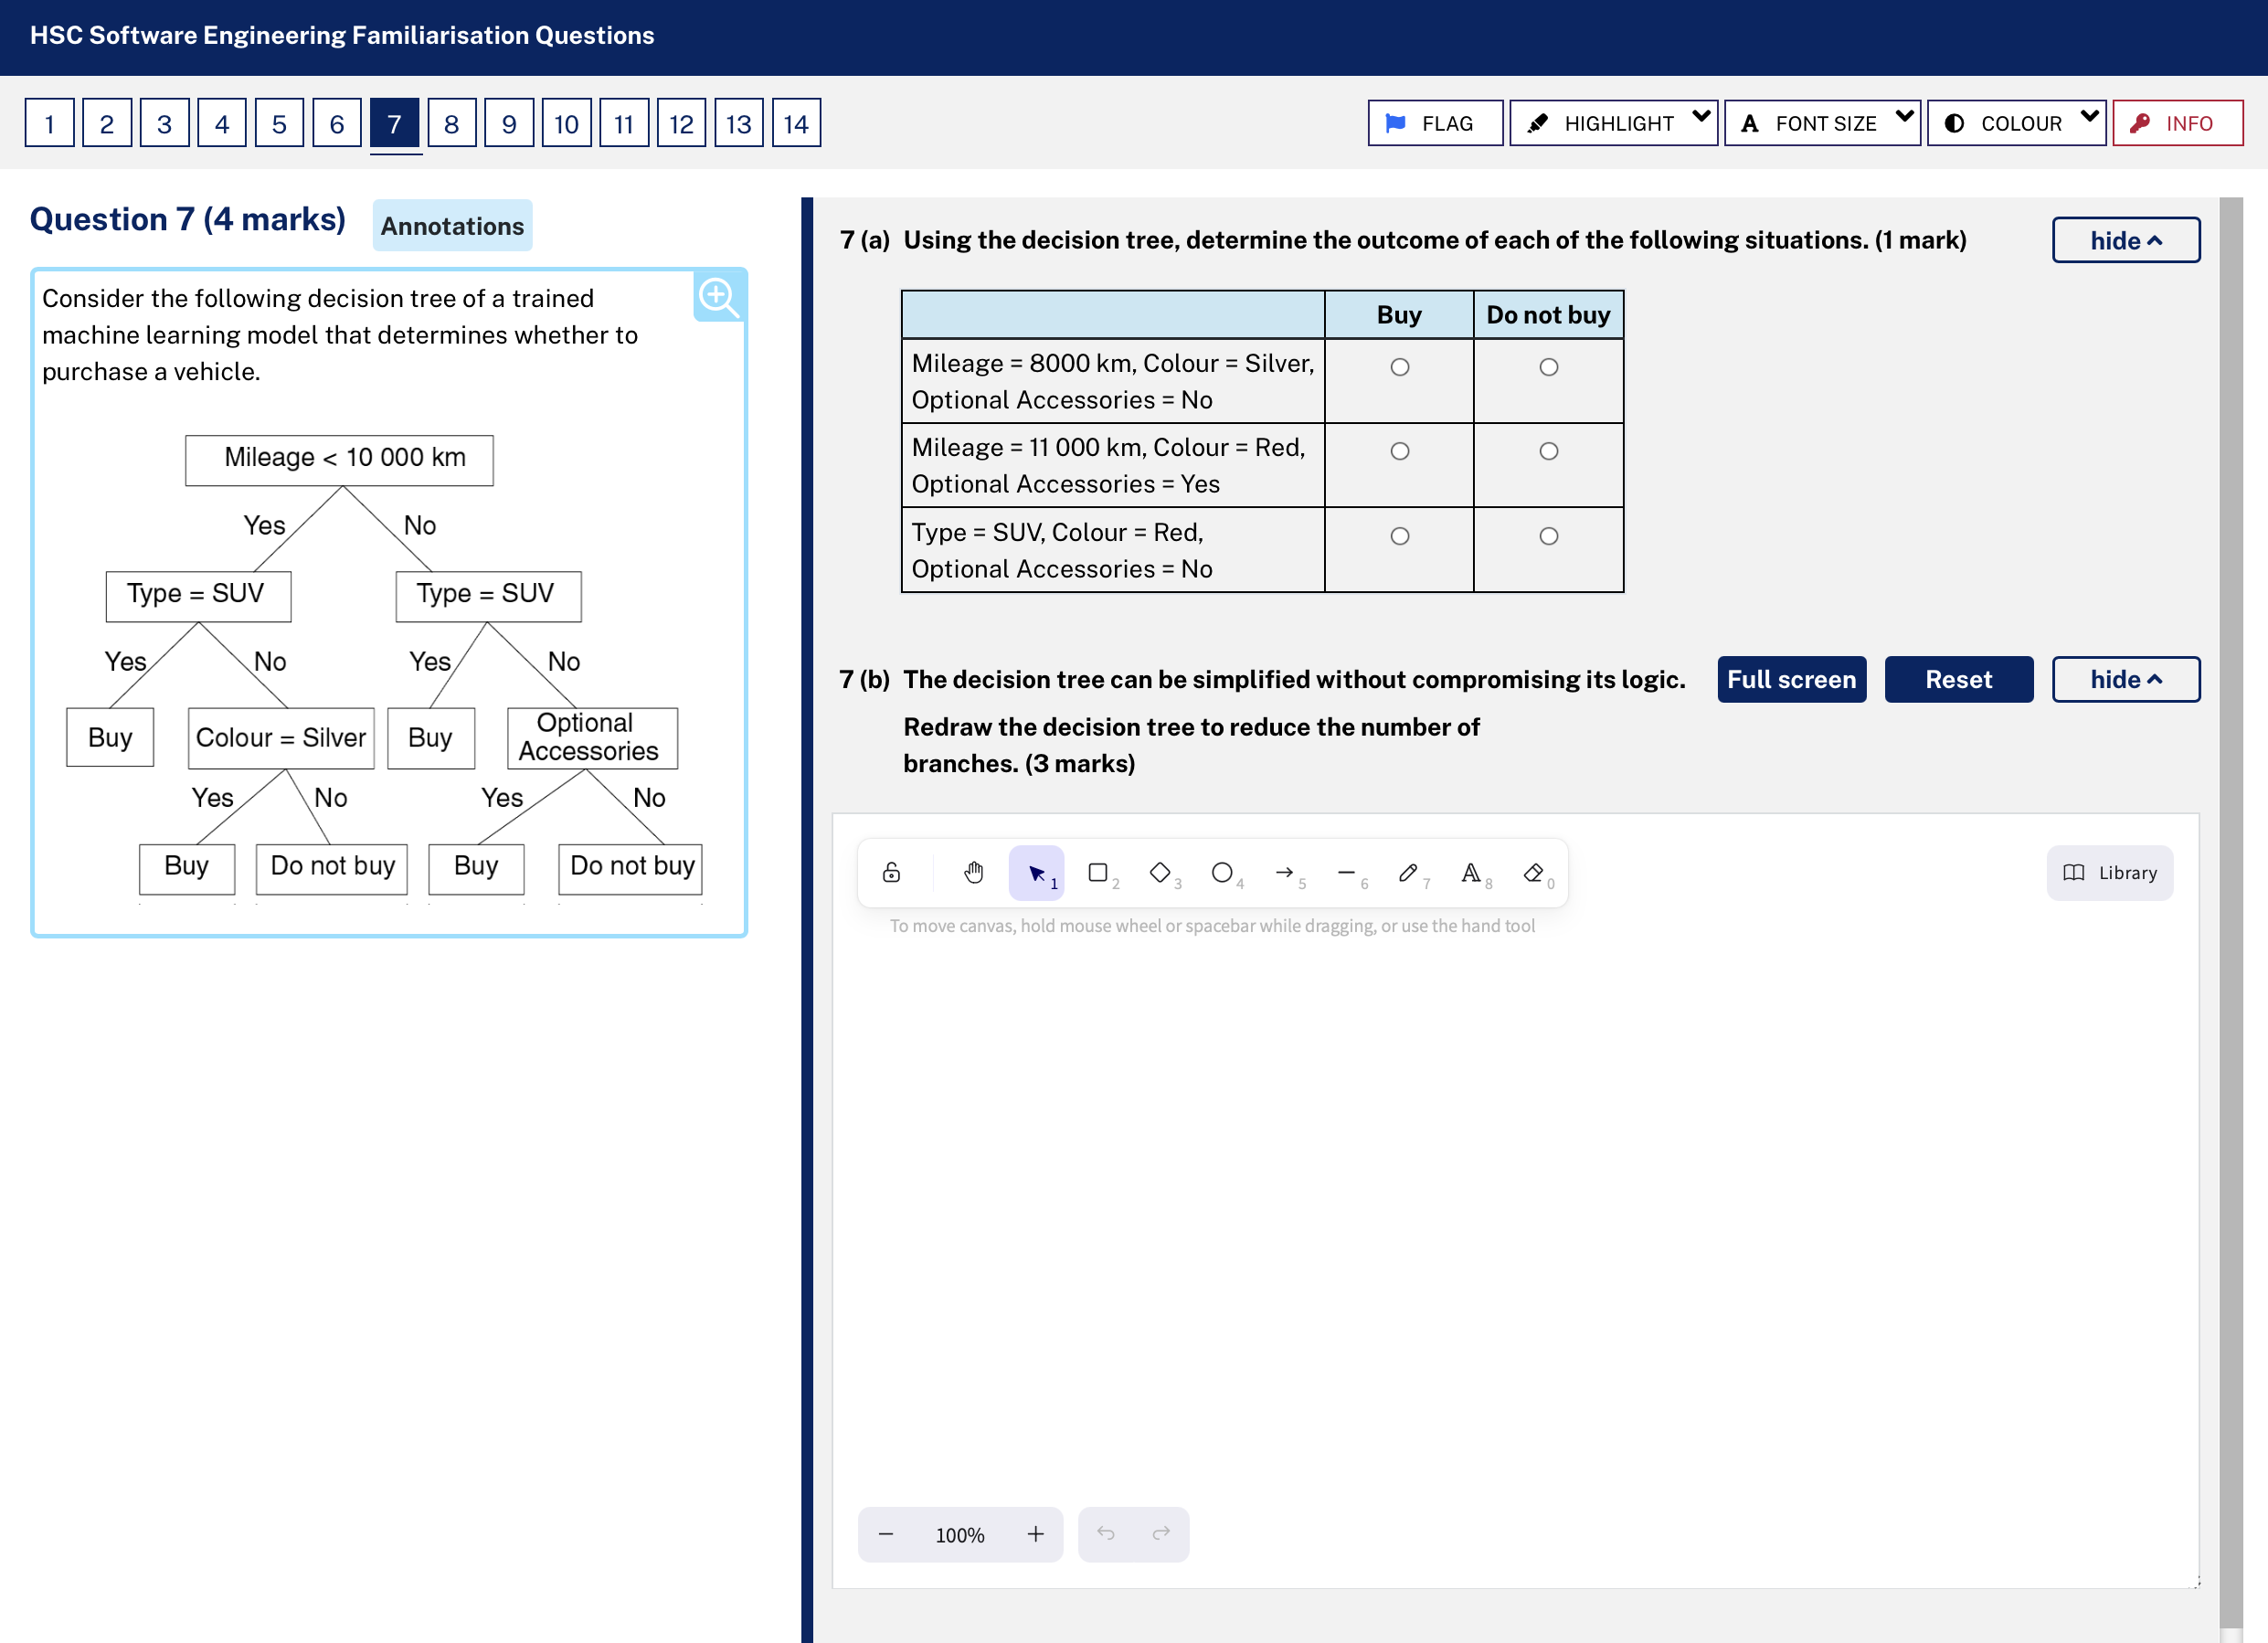Screen dimensions: 2268x1643
Task: Undo the last canvas action
Action: (x=1106, y=1534)
